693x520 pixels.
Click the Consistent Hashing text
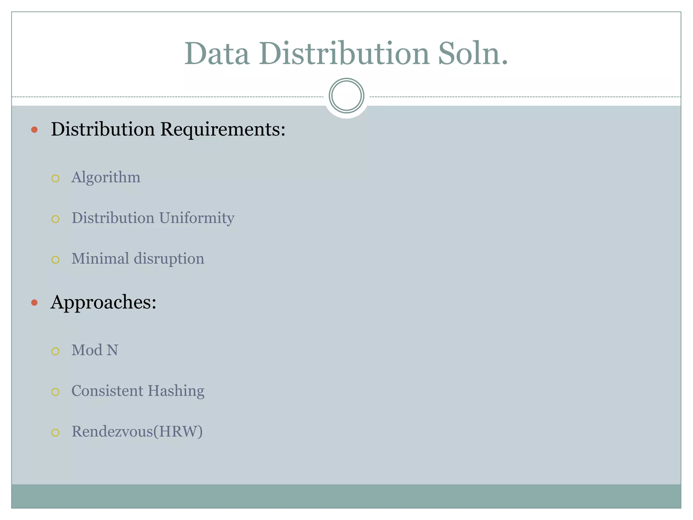click(138, 391)
